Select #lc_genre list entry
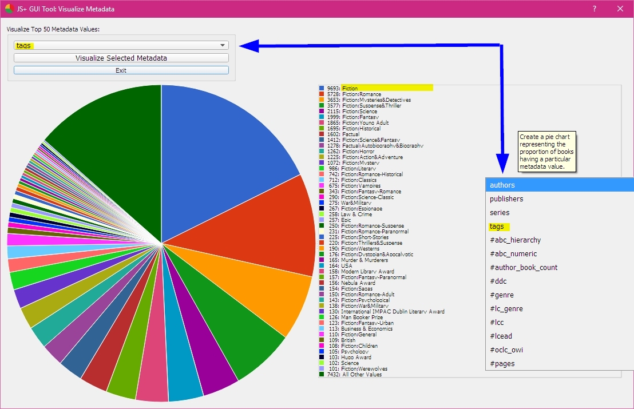634x409 pixels. click(560, 309)
